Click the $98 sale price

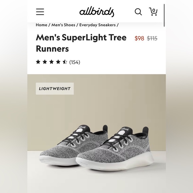click(139, 38)
